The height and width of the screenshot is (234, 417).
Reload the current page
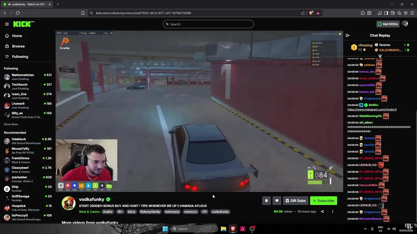tap(18, 13)
